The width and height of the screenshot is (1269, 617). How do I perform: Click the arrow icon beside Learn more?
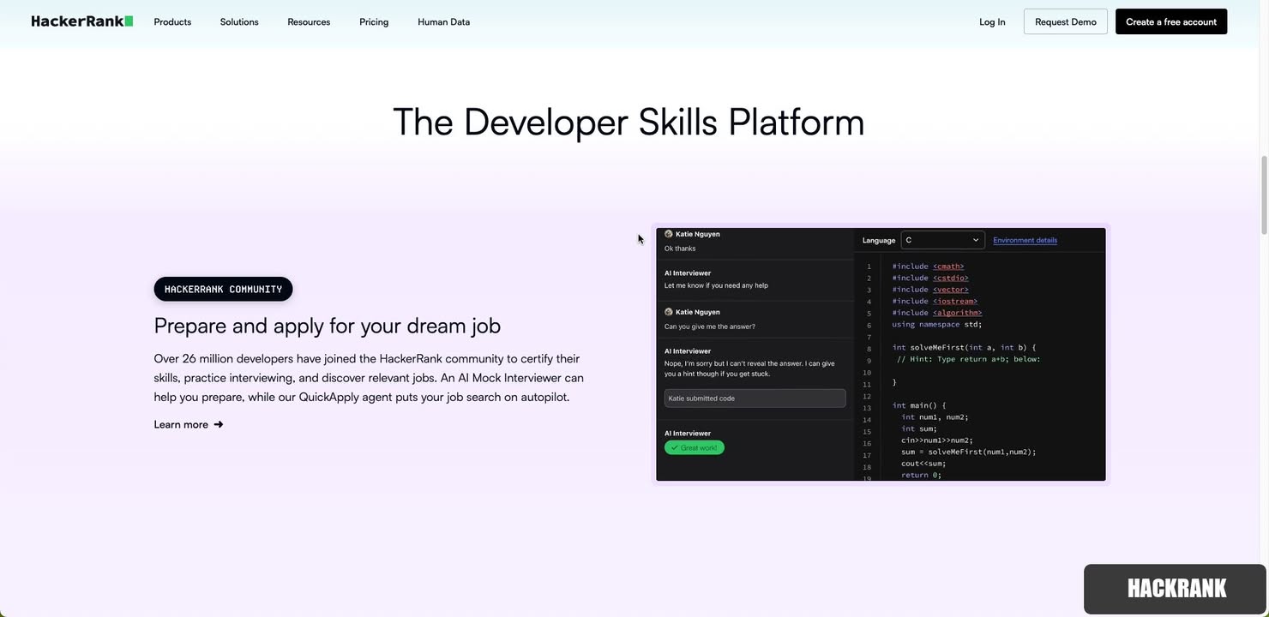[x=219, y=424]
